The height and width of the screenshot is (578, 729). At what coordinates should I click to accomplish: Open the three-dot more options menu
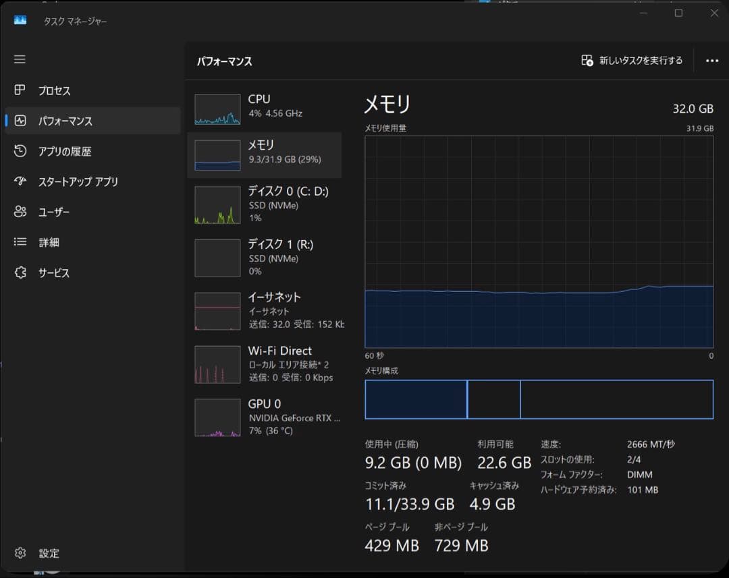click(x=711, y=61)
